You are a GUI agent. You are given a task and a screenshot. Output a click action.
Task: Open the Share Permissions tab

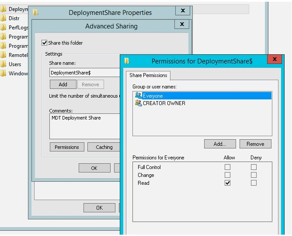pyautogui.click(x=148, y=75)
